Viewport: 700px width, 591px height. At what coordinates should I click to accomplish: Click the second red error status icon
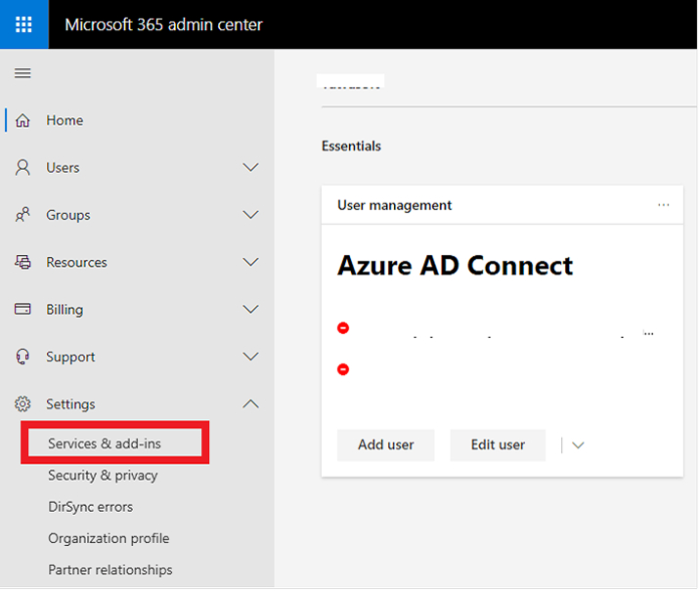point(343,370)
